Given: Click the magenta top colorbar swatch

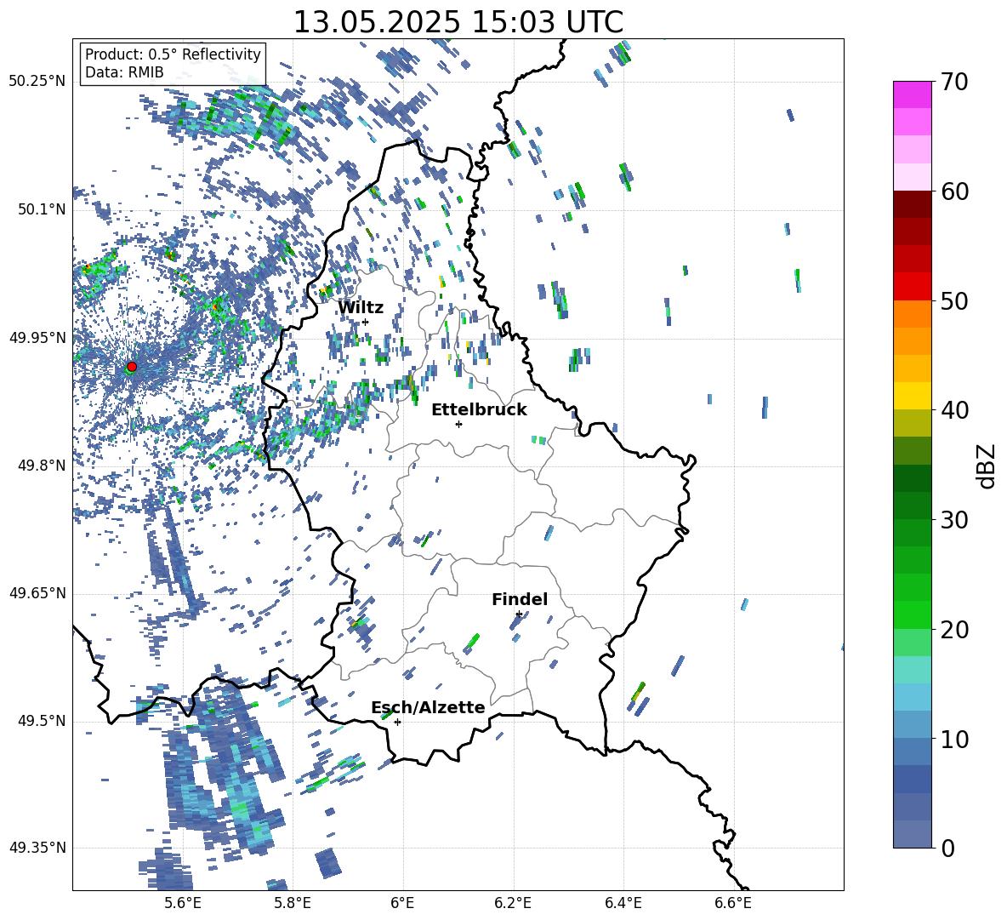Looking at the screenshot, I should click(912, 94).
